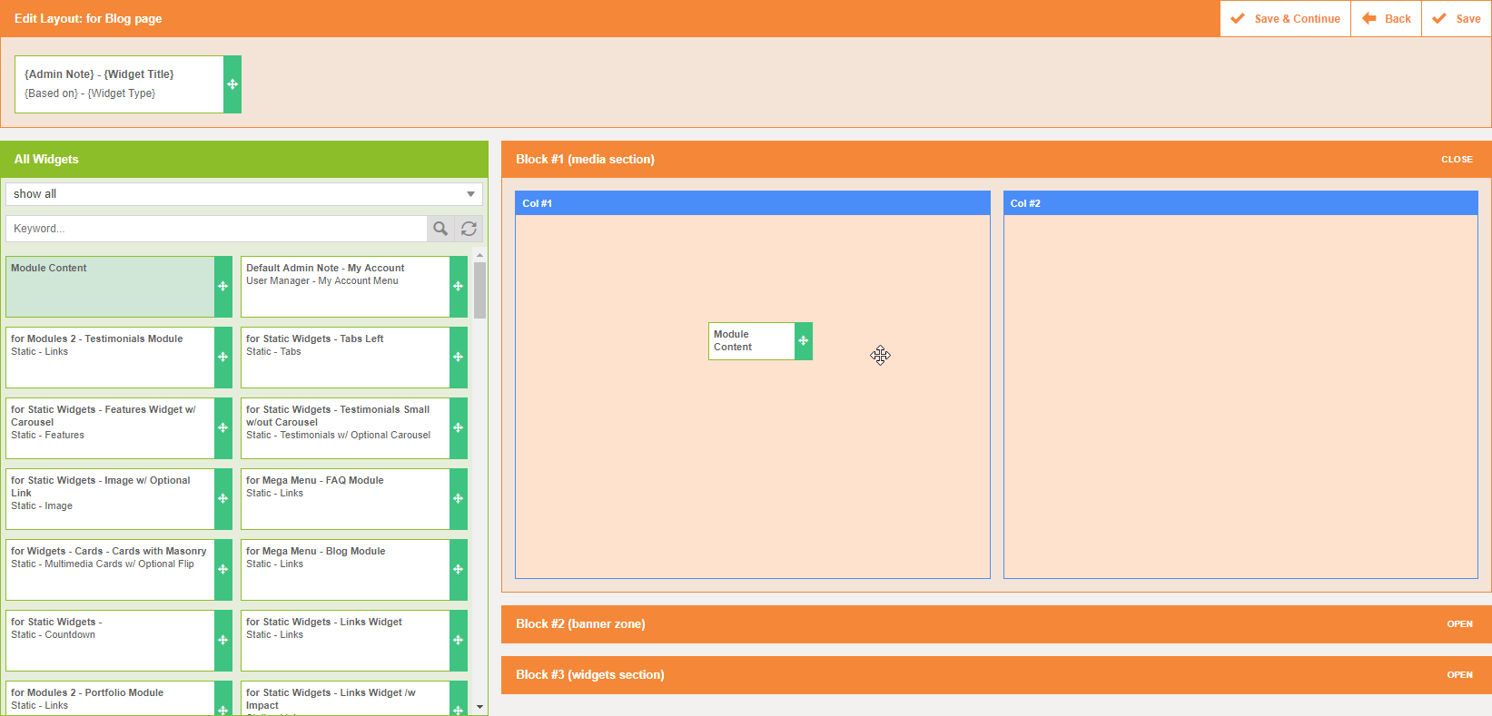Screen dimensions: 1492x716
Task: Click the widget list scroll down arrow
Action: [x=479, y=707]
